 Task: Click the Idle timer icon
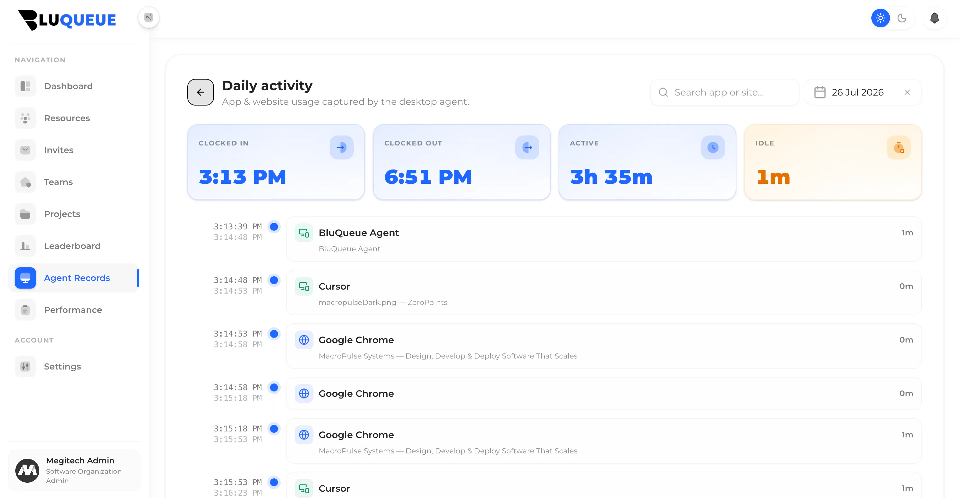click(899, 147)
